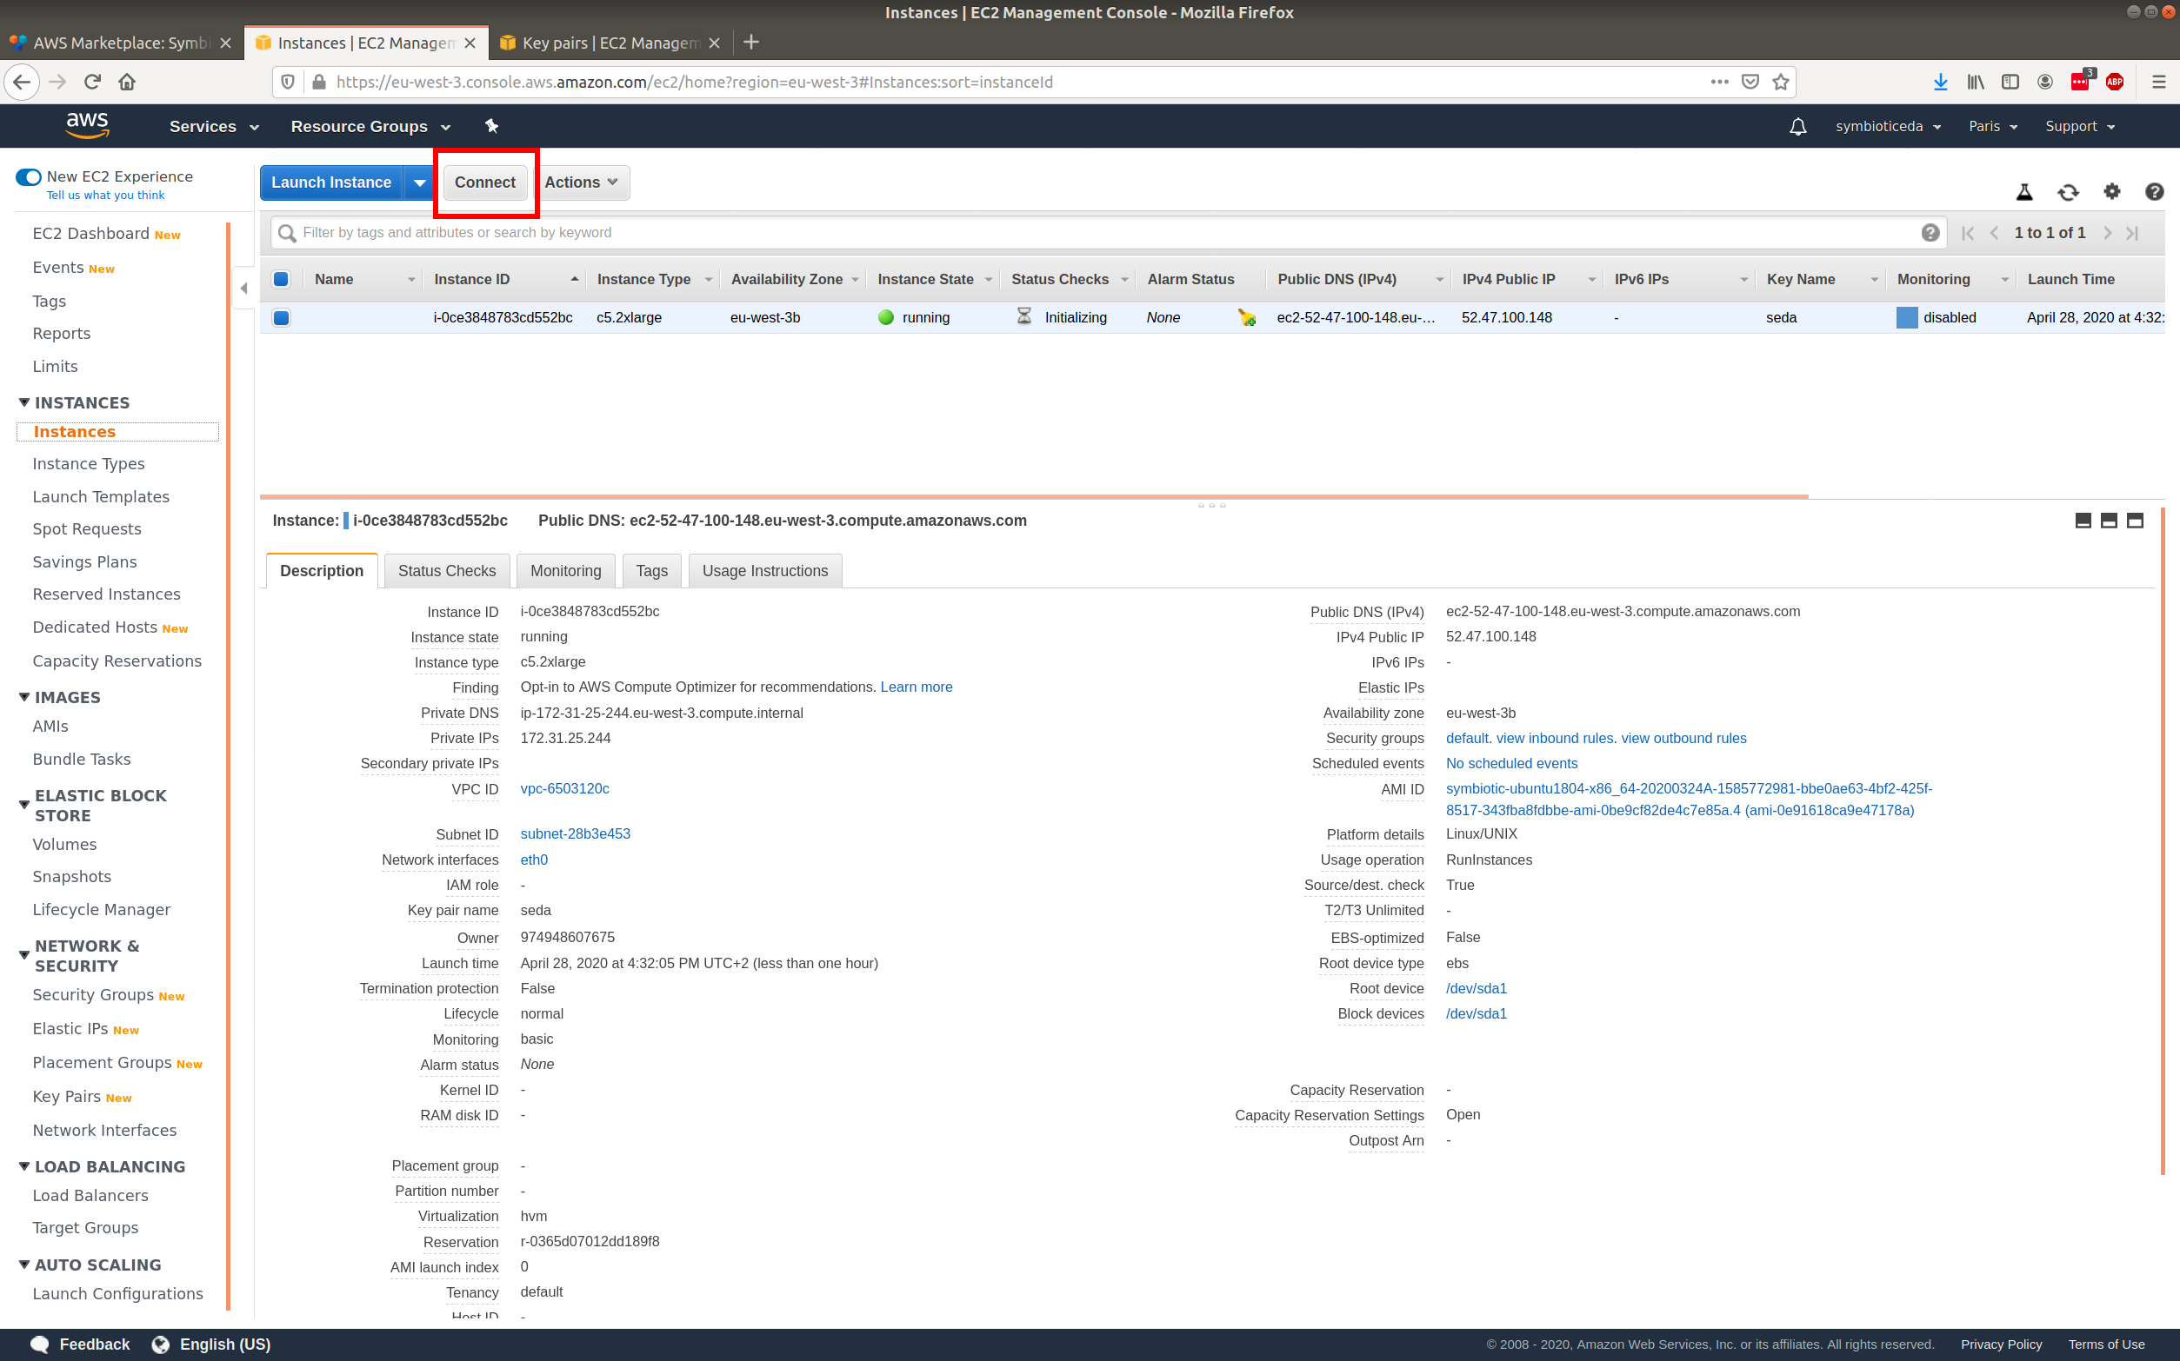Open the subnet-28b3e453 link

576,833
